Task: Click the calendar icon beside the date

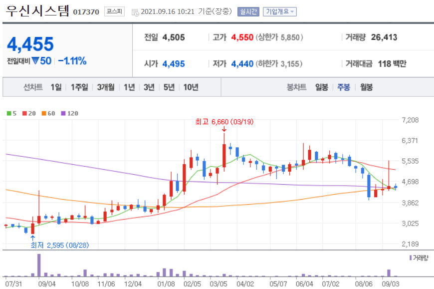Action: click(x=135, y=12)
